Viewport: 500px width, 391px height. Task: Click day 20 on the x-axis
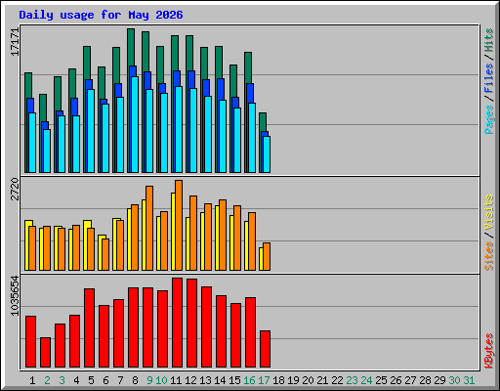[308, 380]
